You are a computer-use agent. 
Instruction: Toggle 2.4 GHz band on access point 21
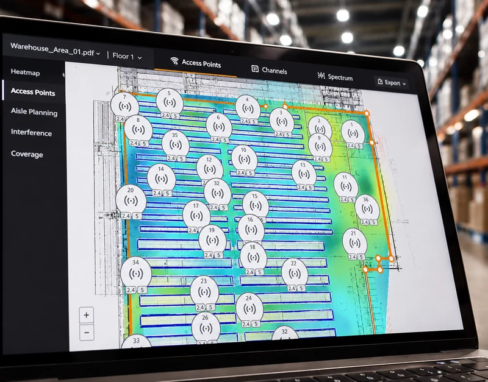[353, 256]
